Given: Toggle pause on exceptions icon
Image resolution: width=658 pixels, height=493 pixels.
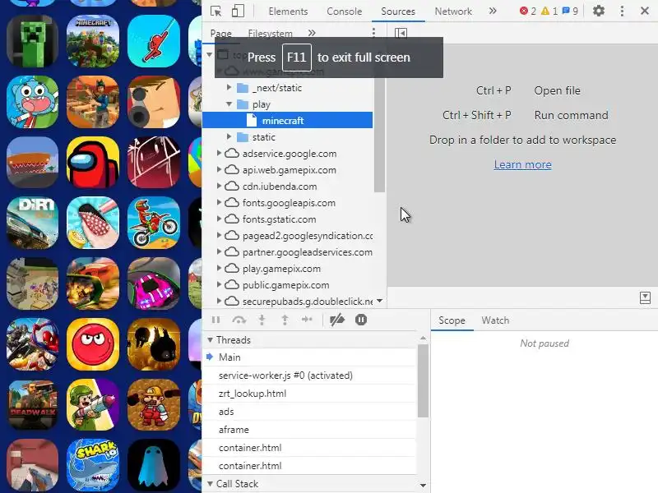Looking at the screenshot, I should (361, 320).
